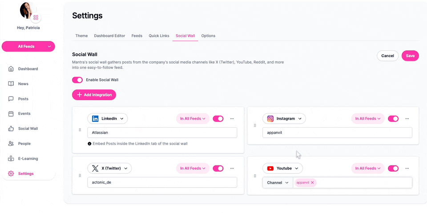
Task: Open the Instagram platform dropdown
Action: 284,118
